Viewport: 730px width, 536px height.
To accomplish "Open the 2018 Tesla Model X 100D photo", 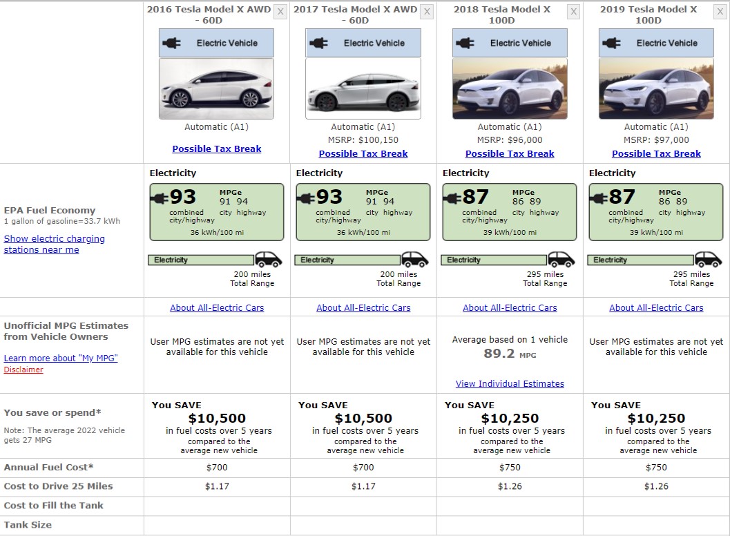I will (510, 88).
